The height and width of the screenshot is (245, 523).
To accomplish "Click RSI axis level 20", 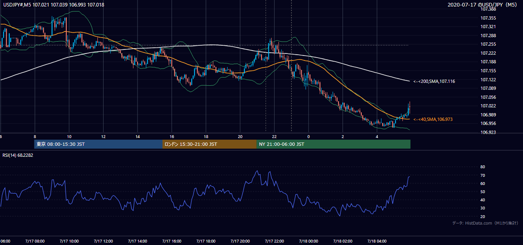I will pos(482,216).
